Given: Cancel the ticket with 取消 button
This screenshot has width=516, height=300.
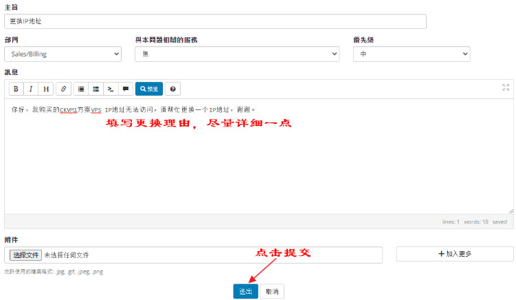Looking at the screenshot, I should [272, 292].
